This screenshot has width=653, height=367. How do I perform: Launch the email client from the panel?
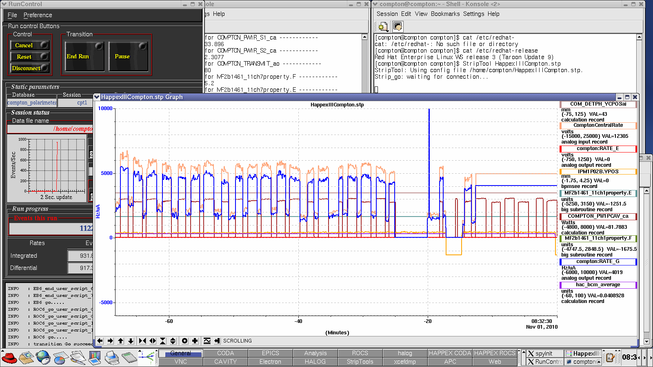pyautogui.click(x=27, y=358)
